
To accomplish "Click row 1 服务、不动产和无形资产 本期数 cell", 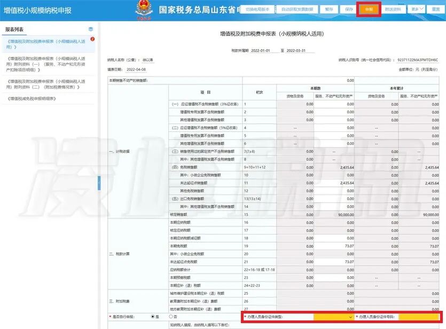I will (x=334, y=104).
